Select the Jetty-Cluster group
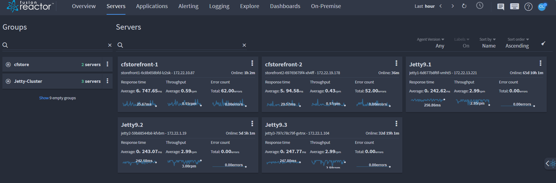Viewport: 556px width, 183px height. (57, 81)
